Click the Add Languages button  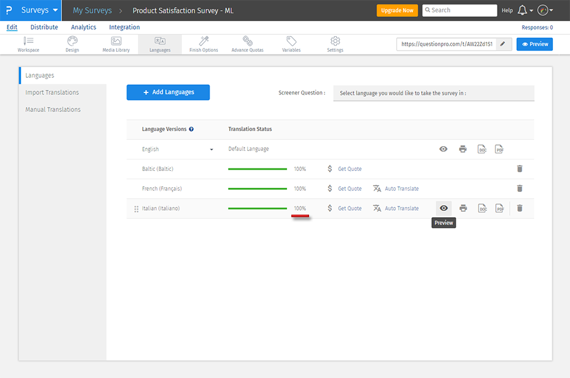168,92
